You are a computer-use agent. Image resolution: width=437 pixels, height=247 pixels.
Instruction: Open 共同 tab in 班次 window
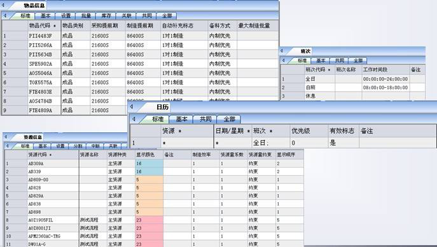[x=339, y=60]
